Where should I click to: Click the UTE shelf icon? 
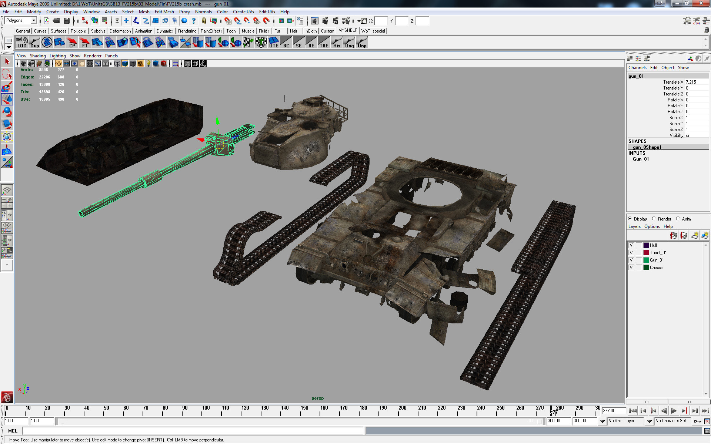tap(273, 43)
